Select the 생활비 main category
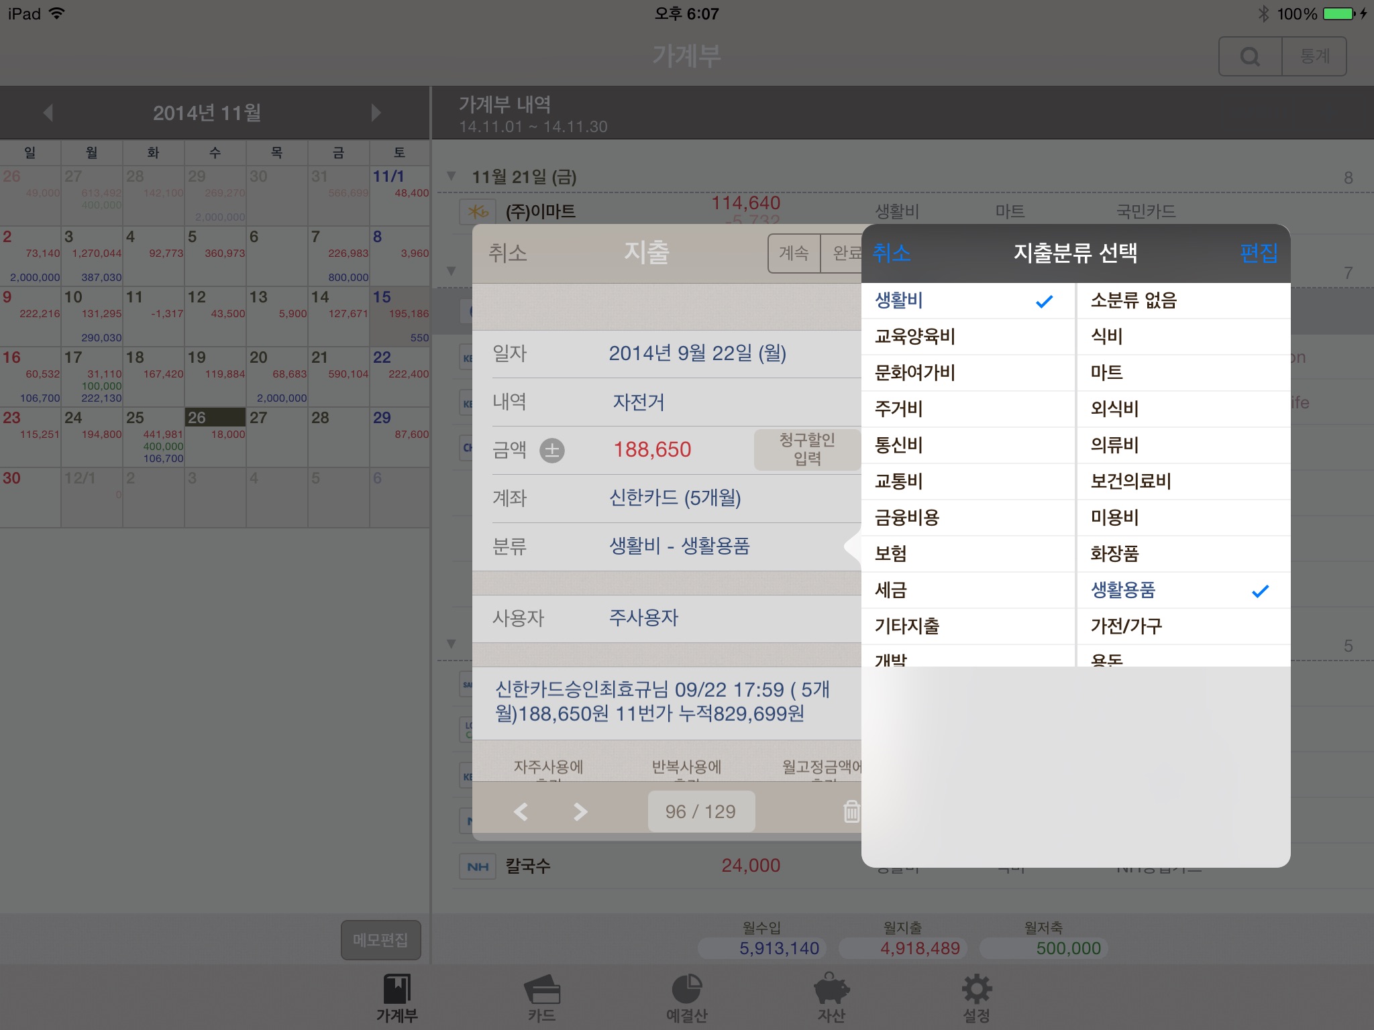 click(x=969, y=300)
